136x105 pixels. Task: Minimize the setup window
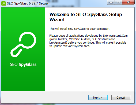(x=111, y=2)
